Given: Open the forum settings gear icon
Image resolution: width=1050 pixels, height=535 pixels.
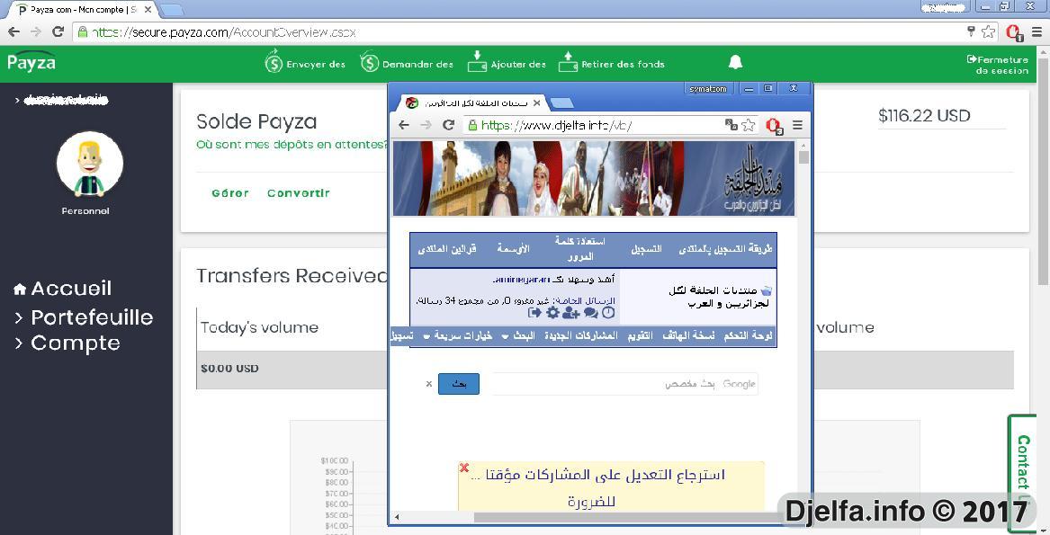Looking at the screenshot, I should tap(552, 313).
